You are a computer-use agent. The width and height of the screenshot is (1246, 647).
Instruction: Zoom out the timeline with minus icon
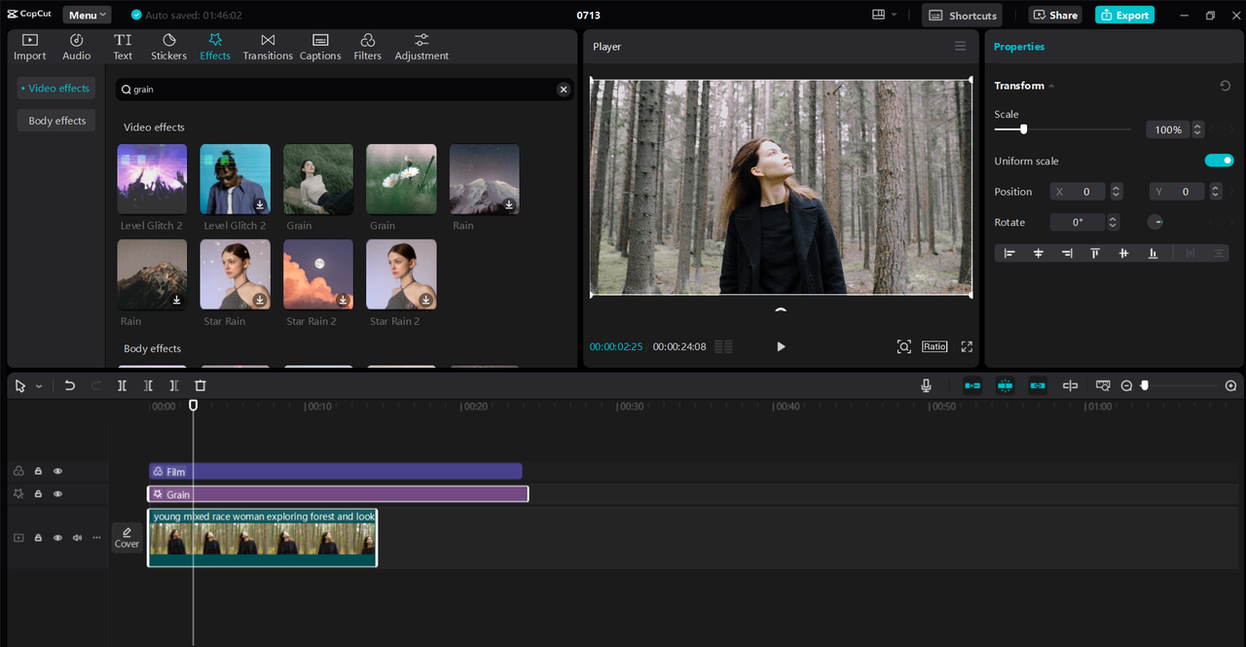[x=1126, y=386]
